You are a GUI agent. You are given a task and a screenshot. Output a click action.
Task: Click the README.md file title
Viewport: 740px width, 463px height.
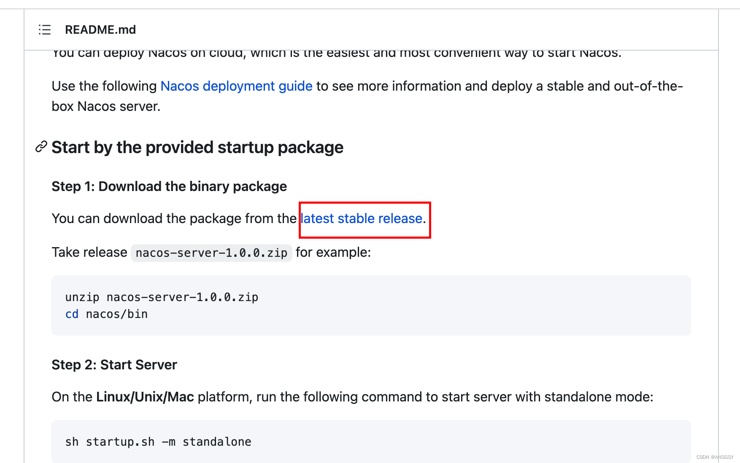tap(100, 30)
